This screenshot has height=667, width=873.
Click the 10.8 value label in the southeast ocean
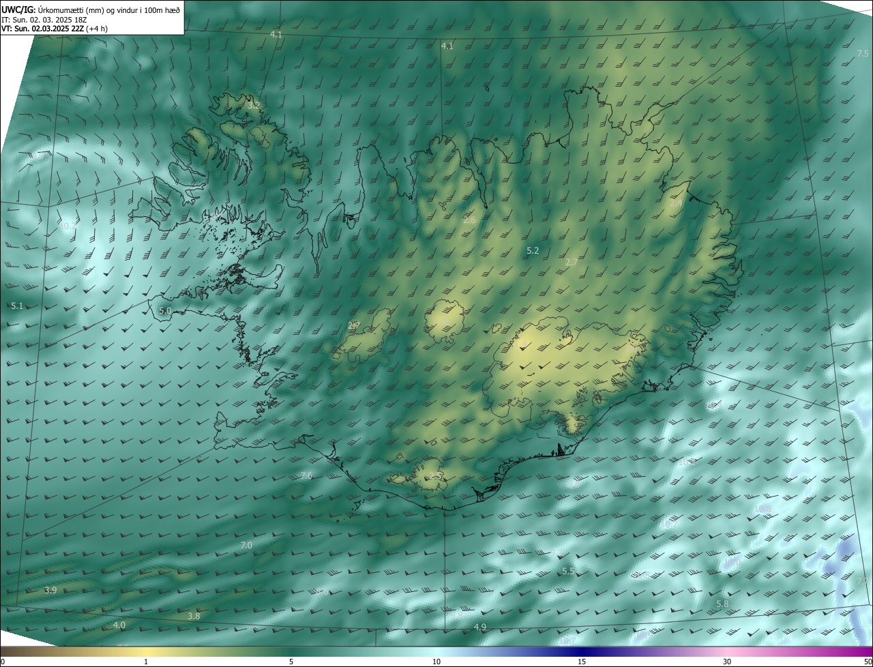pos(763,509)
